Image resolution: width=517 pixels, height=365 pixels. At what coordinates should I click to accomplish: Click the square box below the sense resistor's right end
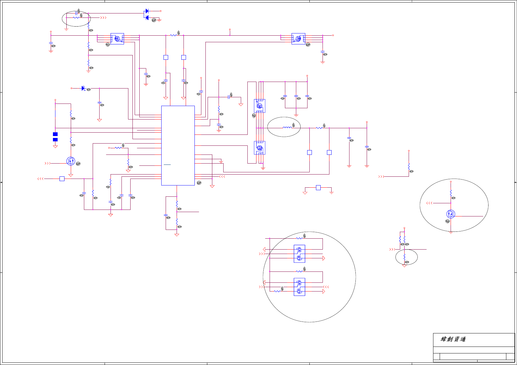pos(329,152)
